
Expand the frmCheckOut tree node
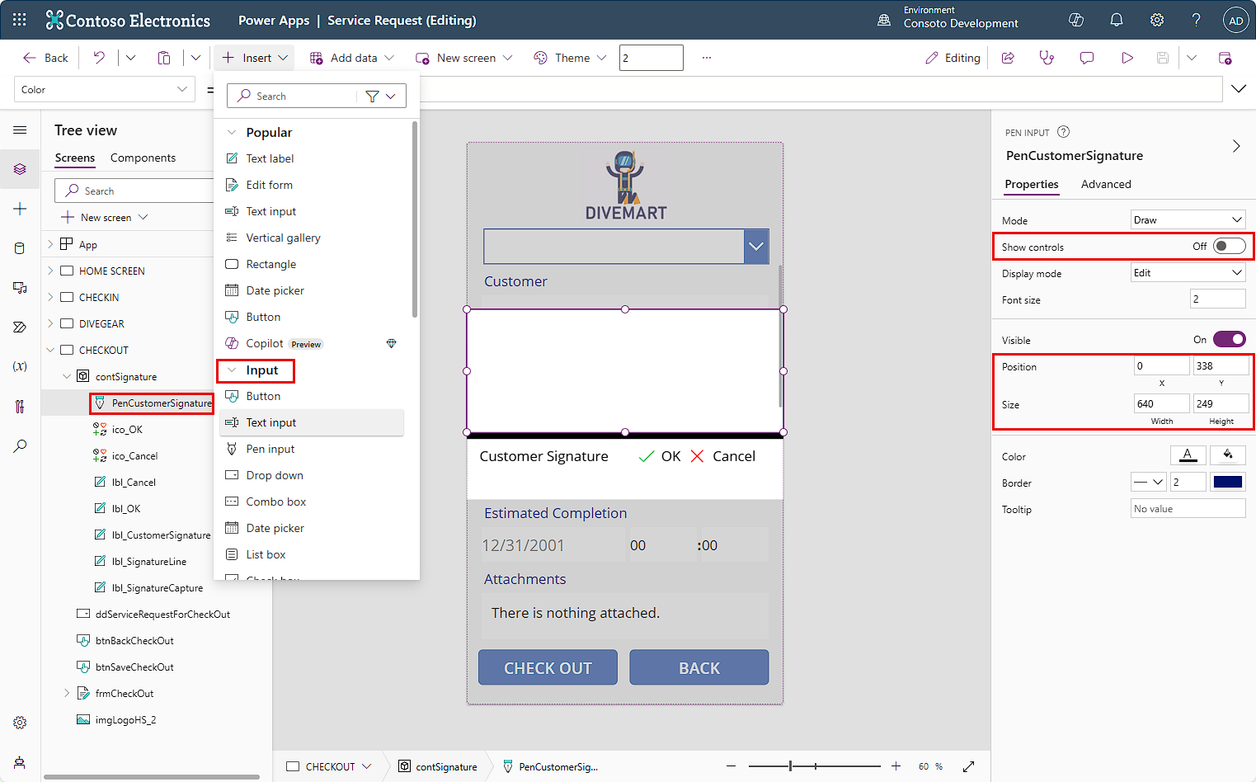coord(67,693)
